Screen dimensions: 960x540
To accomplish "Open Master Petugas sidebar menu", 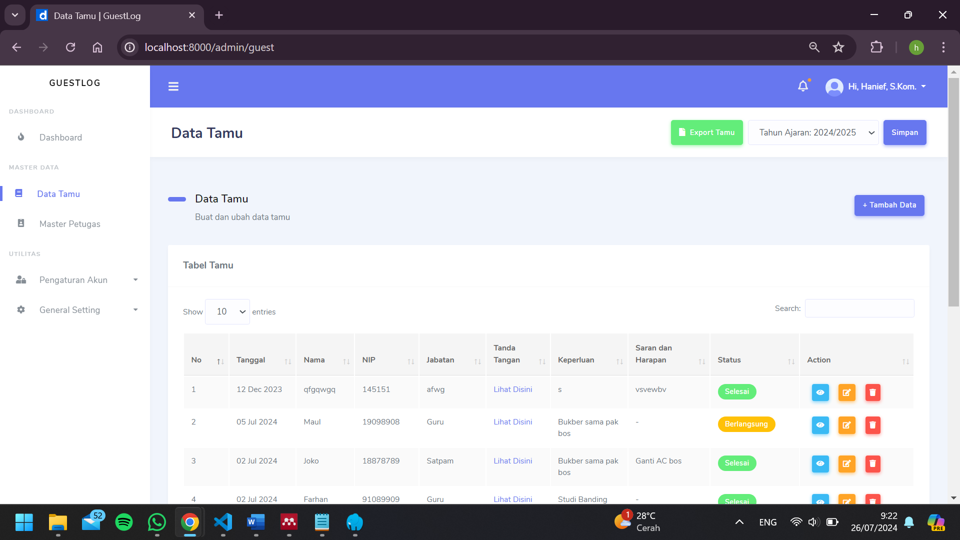I will tap(70, 224).
